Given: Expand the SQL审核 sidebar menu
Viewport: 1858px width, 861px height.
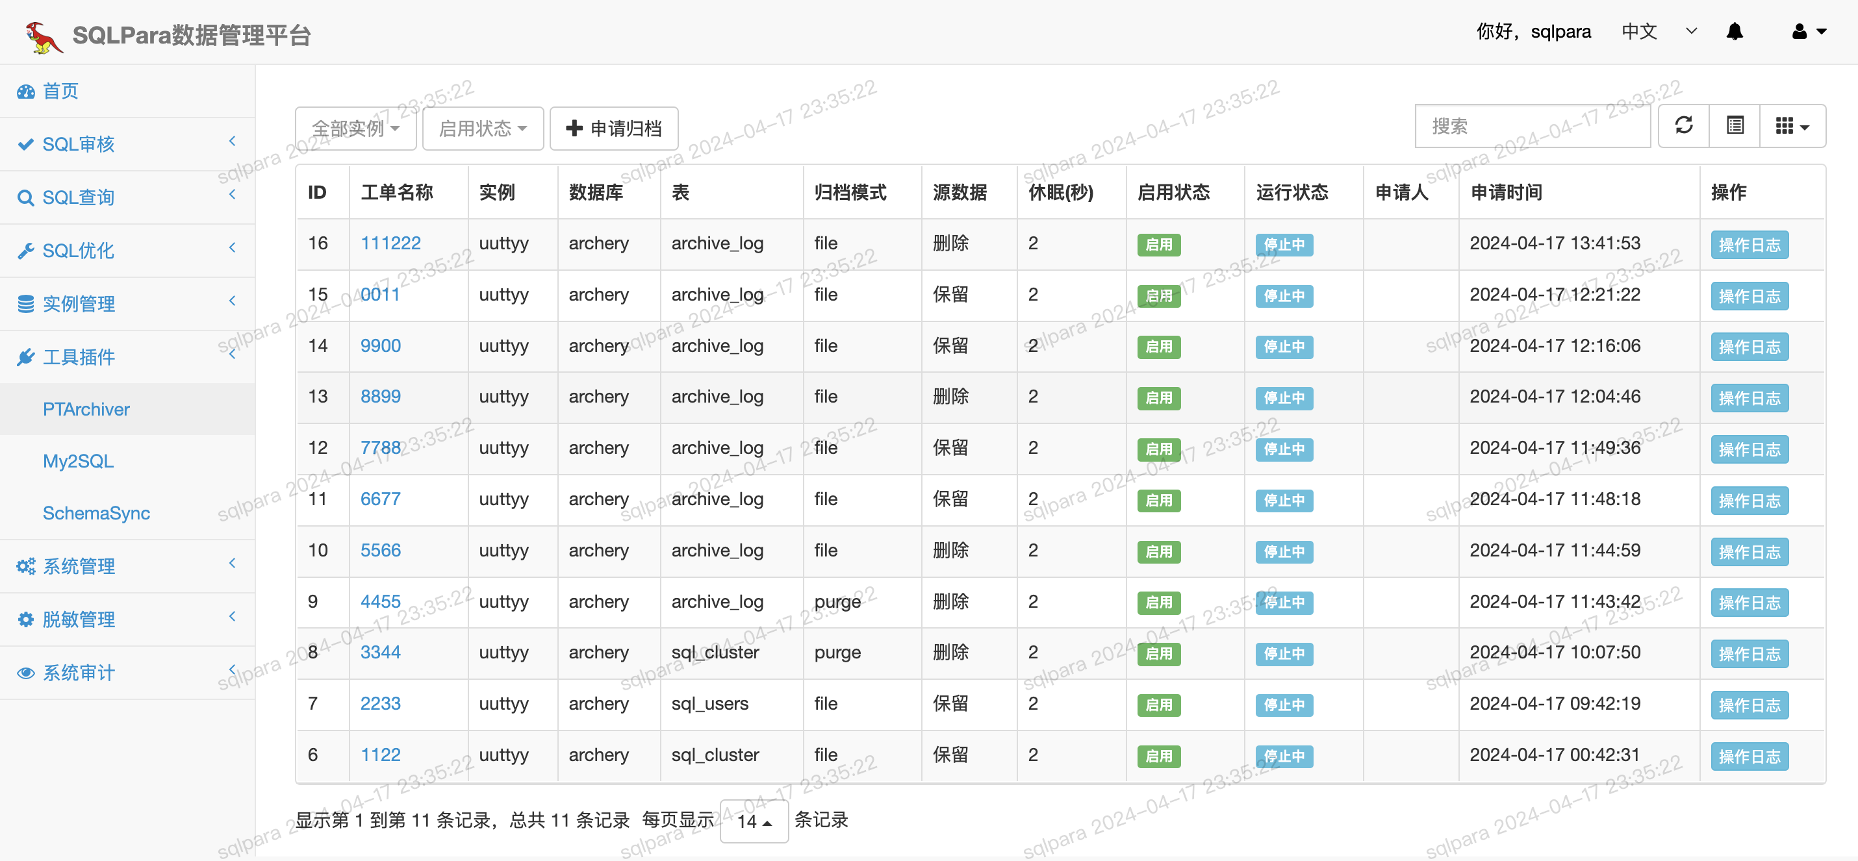Looking at the screenshot, I should [x=78, y=144].
